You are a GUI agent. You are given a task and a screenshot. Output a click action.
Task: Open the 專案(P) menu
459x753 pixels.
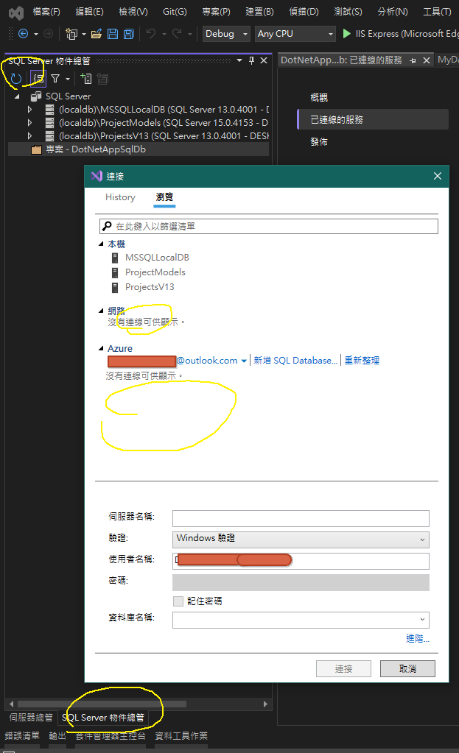pos(216,12)
